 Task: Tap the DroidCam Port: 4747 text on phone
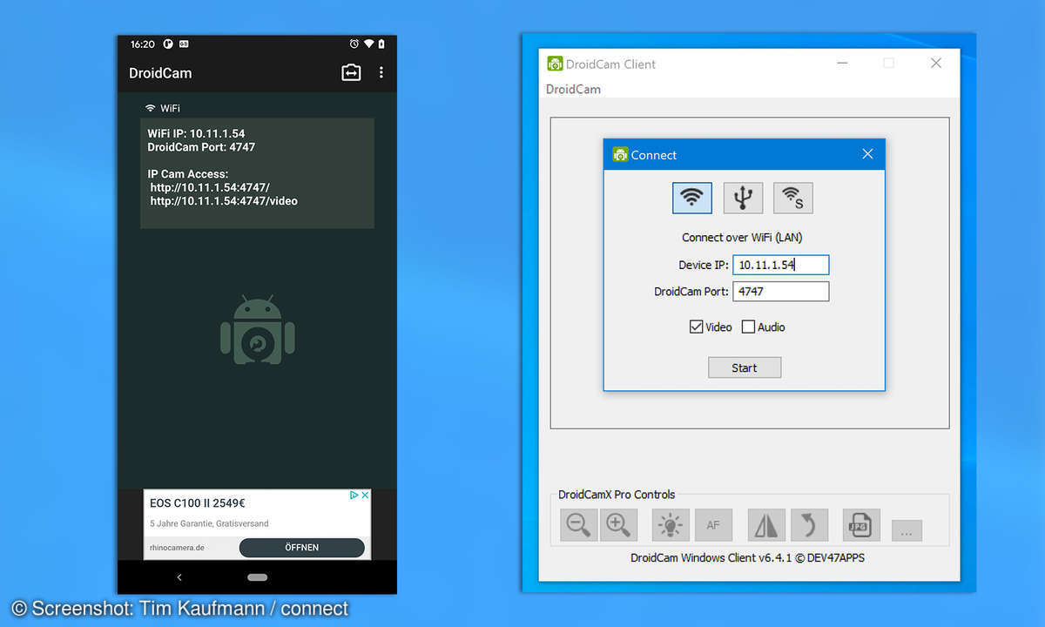pos(201,147)
